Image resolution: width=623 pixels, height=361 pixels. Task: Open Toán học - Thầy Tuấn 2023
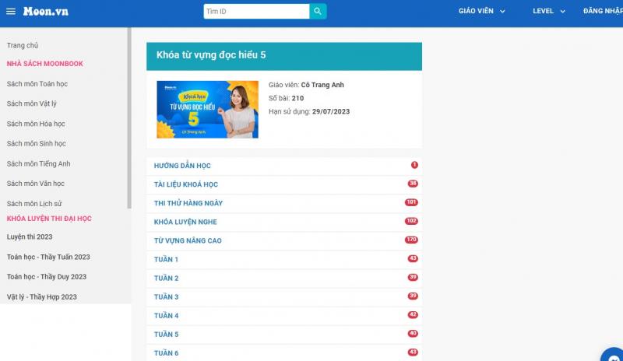48,257
